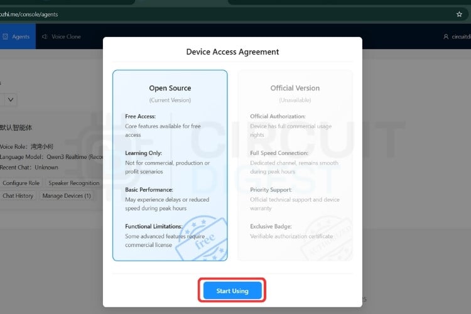Bookmark the page with the star icon

[x=459, y=14]
